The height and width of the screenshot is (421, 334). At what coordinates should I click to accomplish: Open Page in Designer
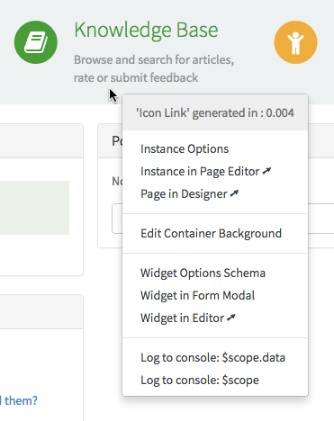189,194
